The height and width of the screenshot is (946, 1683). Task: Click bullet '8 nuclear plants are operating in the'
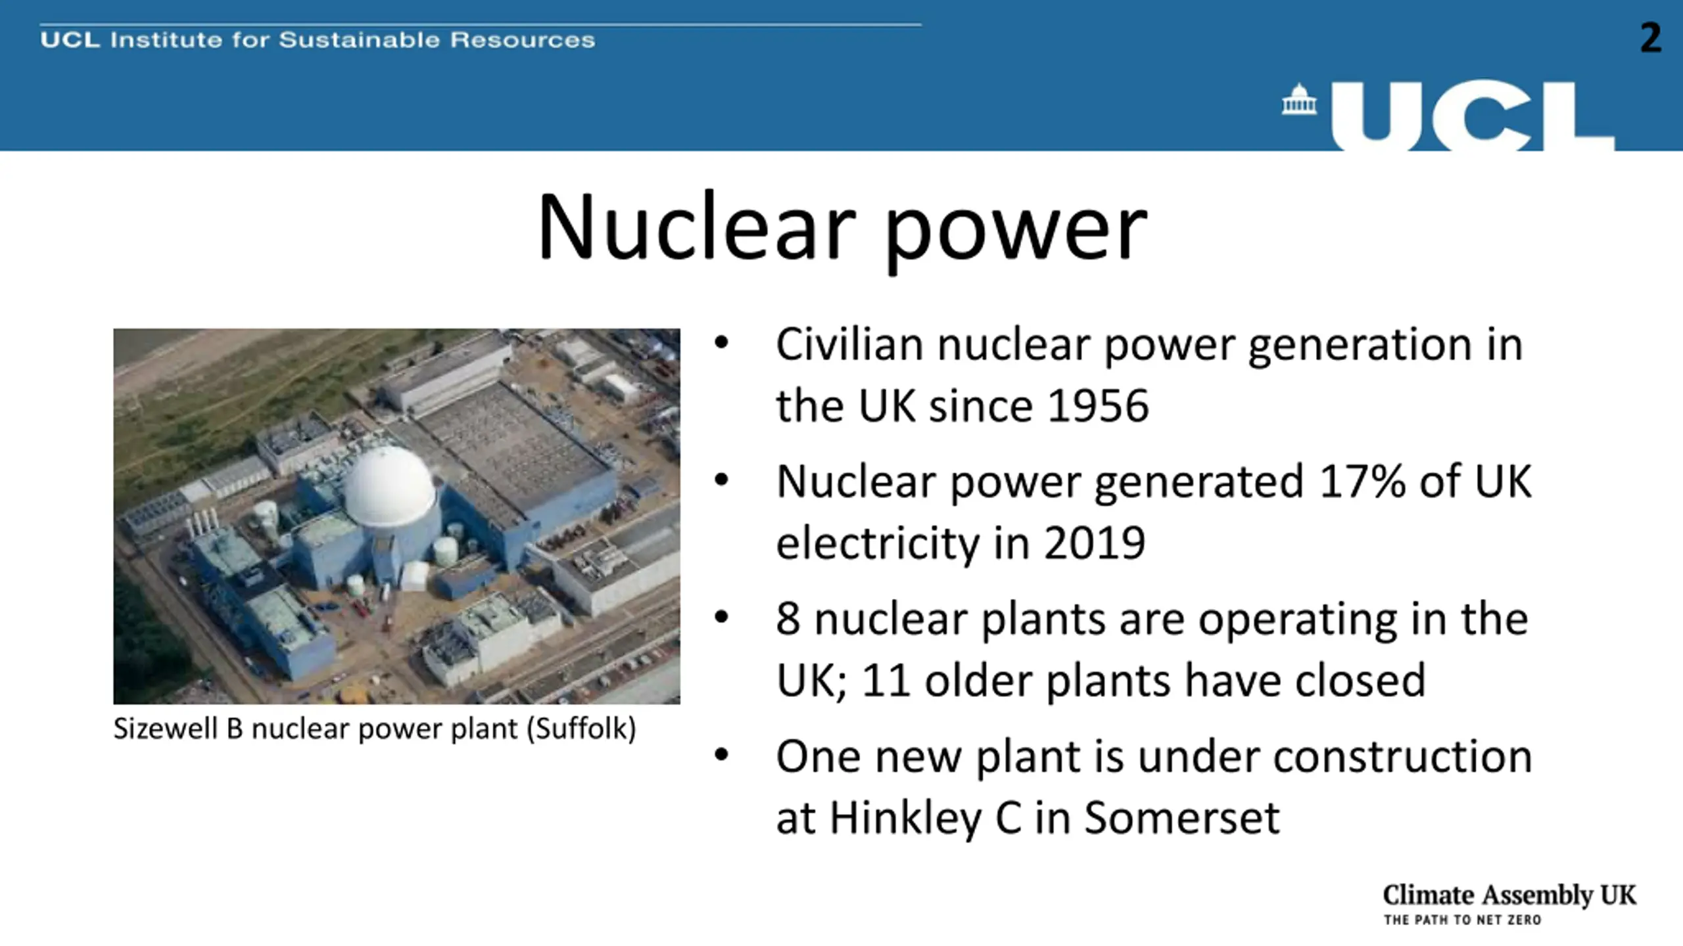point(1152,619)
